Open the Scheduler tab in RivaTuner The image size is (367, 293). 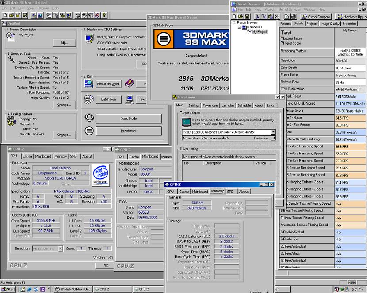pos(245,105)
